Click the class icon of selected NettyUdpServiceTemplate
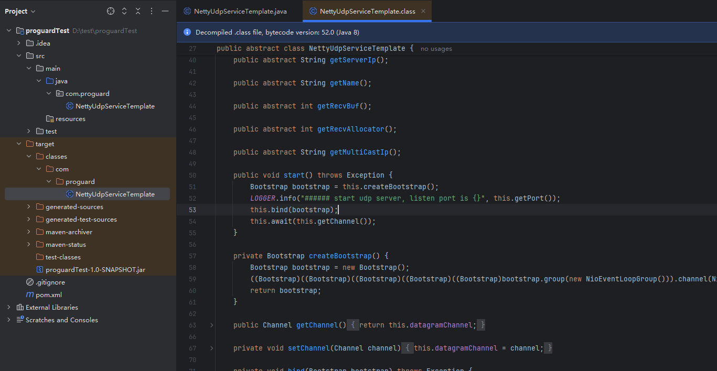Image resolution: width=717 pixels, height=371 pixels. [70, 194]
